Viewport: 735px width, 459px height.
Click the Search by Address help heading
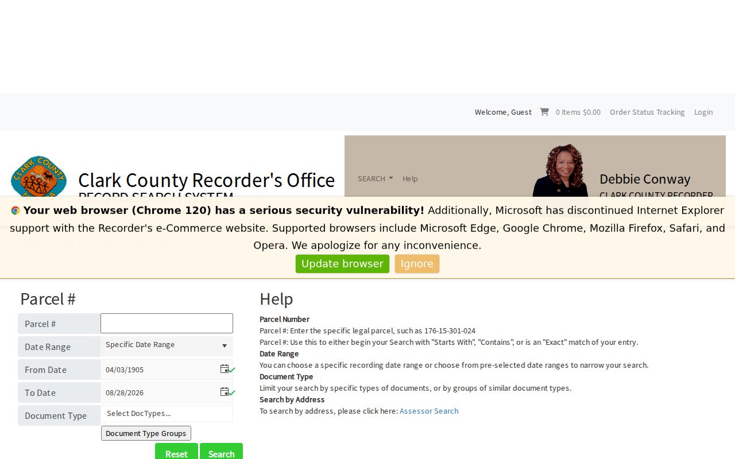(x=292, y=399)
